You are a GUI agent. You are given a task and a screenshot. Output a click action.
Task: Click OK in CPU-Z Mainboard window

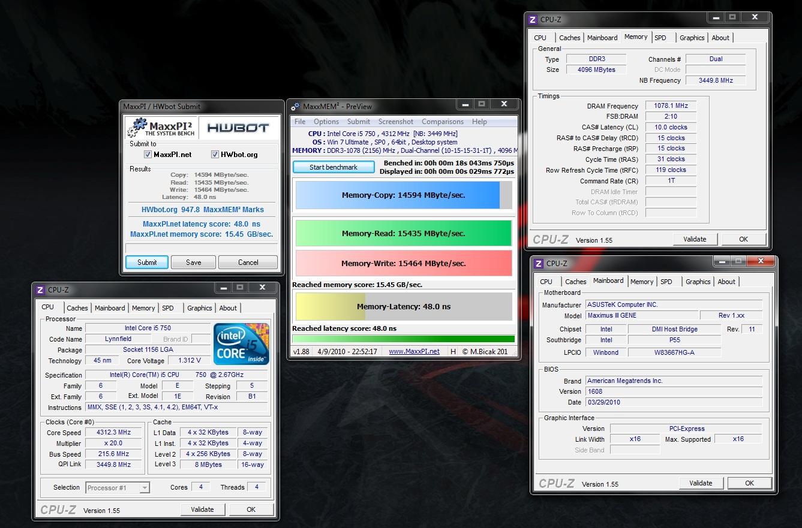point(750,483)
